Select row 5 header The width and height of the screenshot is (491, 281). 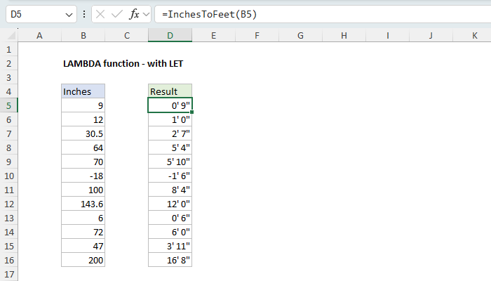pyautogui.click(x=8, y=105)
